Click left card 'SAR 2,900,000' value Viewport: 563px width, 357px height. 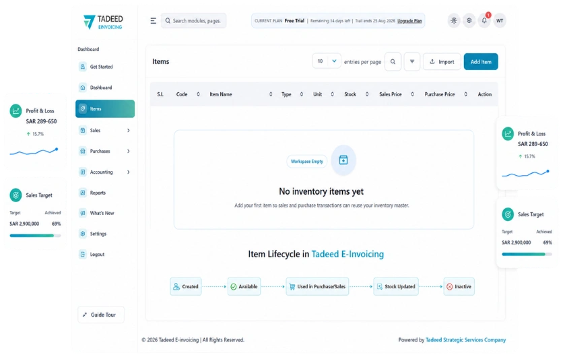point(24,224)
